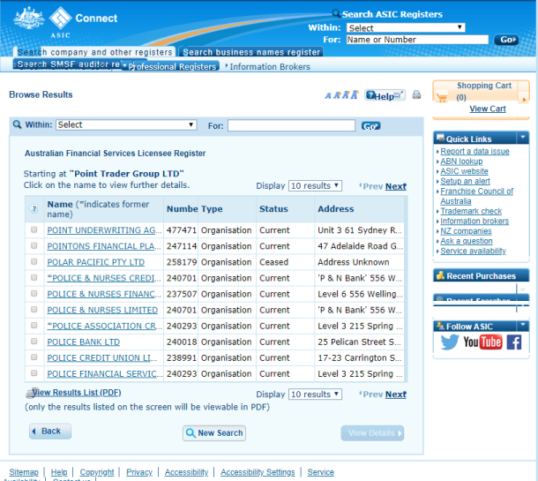Viewport: 538px width, 481px height.
Task: Open View Results List (PDF) link
Action: point(77,393)
